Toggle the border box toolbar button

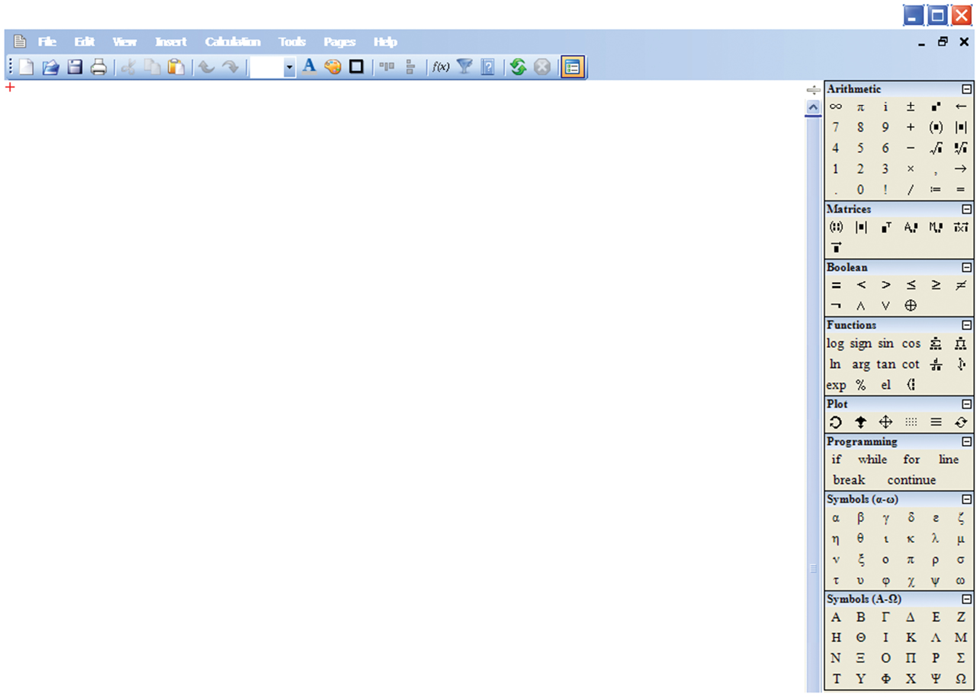click(356, 67)
